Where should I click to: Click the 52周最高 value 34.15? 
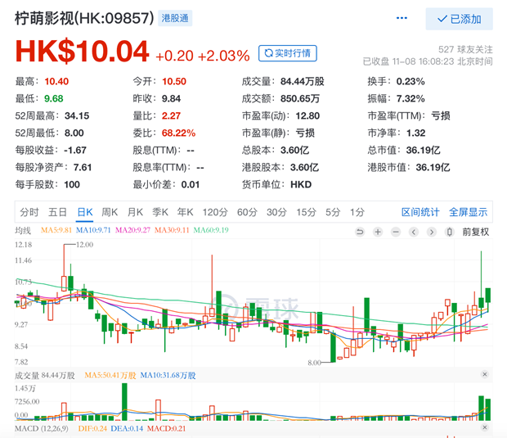[77, 116]
